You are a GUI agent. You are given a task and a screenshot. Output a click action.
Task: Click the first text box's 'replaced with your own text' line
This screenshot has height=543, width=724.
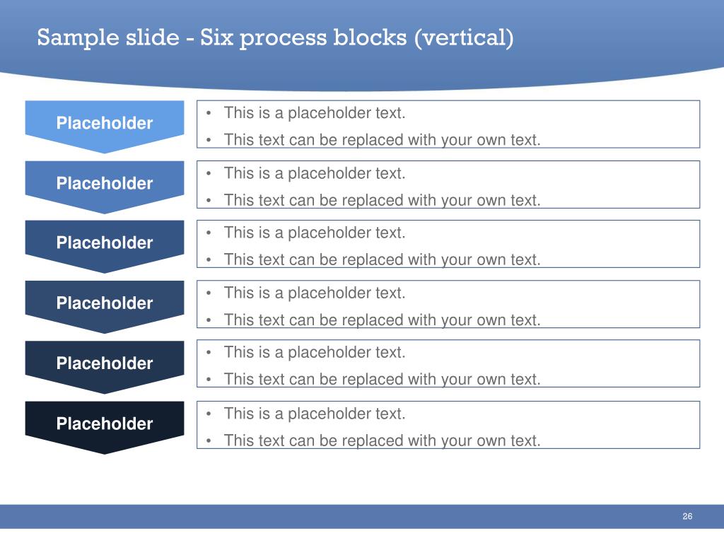coord(383,139)
